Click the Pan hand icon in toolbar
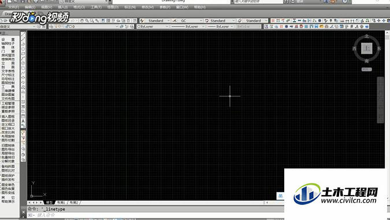Viewport: 390px width, 220px height. (x=82, y=21)
